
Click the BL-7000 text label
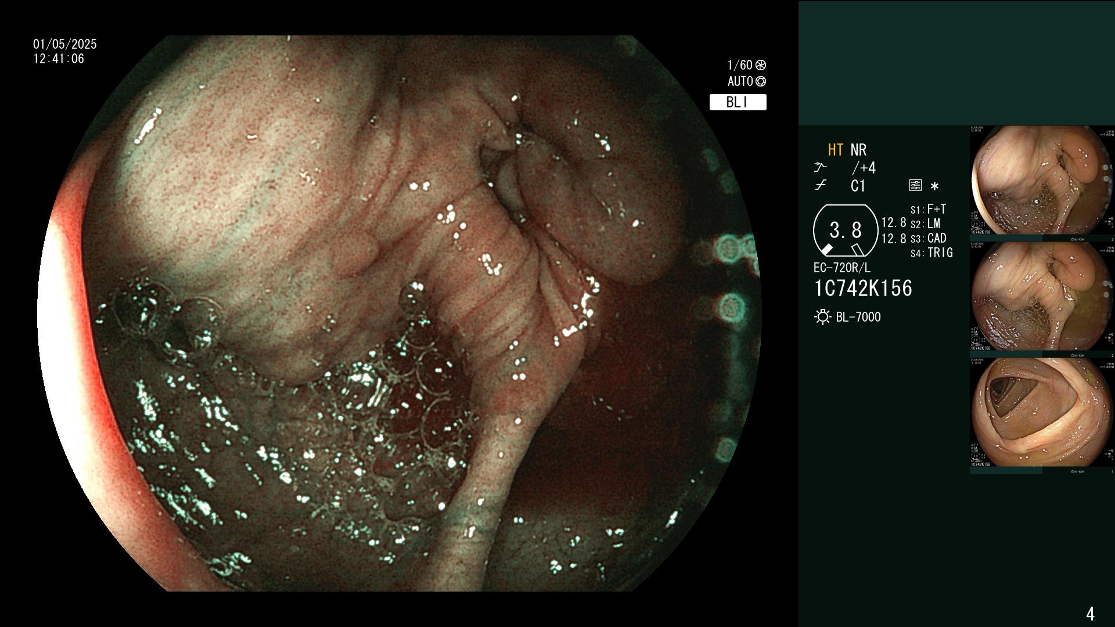(858, 317)
